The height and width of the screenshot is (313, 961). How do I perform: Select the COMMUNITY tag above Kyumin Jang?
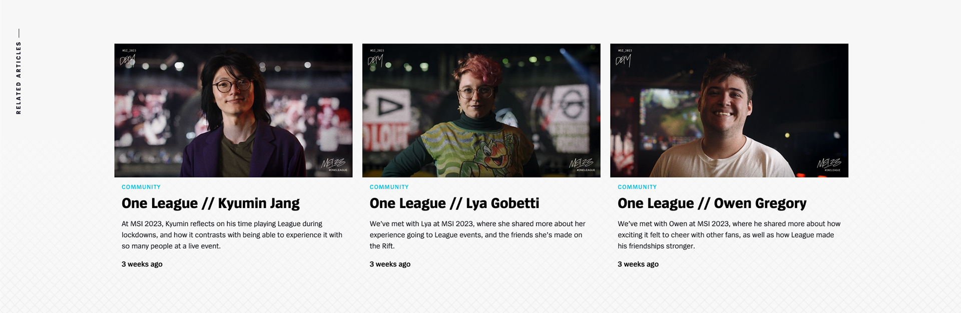[x=141, y=187]
